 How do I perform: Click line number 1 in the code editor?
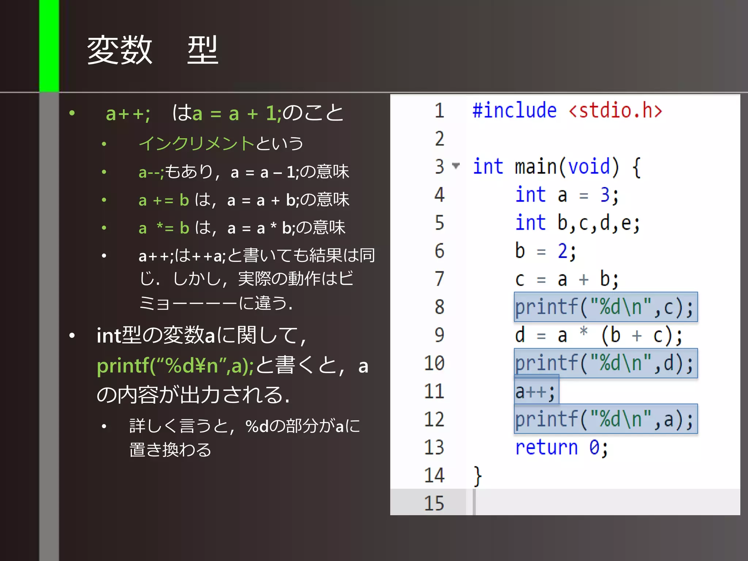coord(439,111)
